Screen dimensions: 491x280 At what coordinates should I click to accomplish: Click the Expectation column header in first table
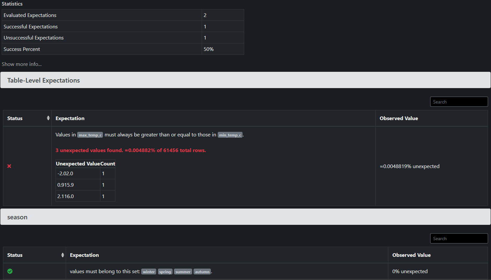tap(70, 118)
